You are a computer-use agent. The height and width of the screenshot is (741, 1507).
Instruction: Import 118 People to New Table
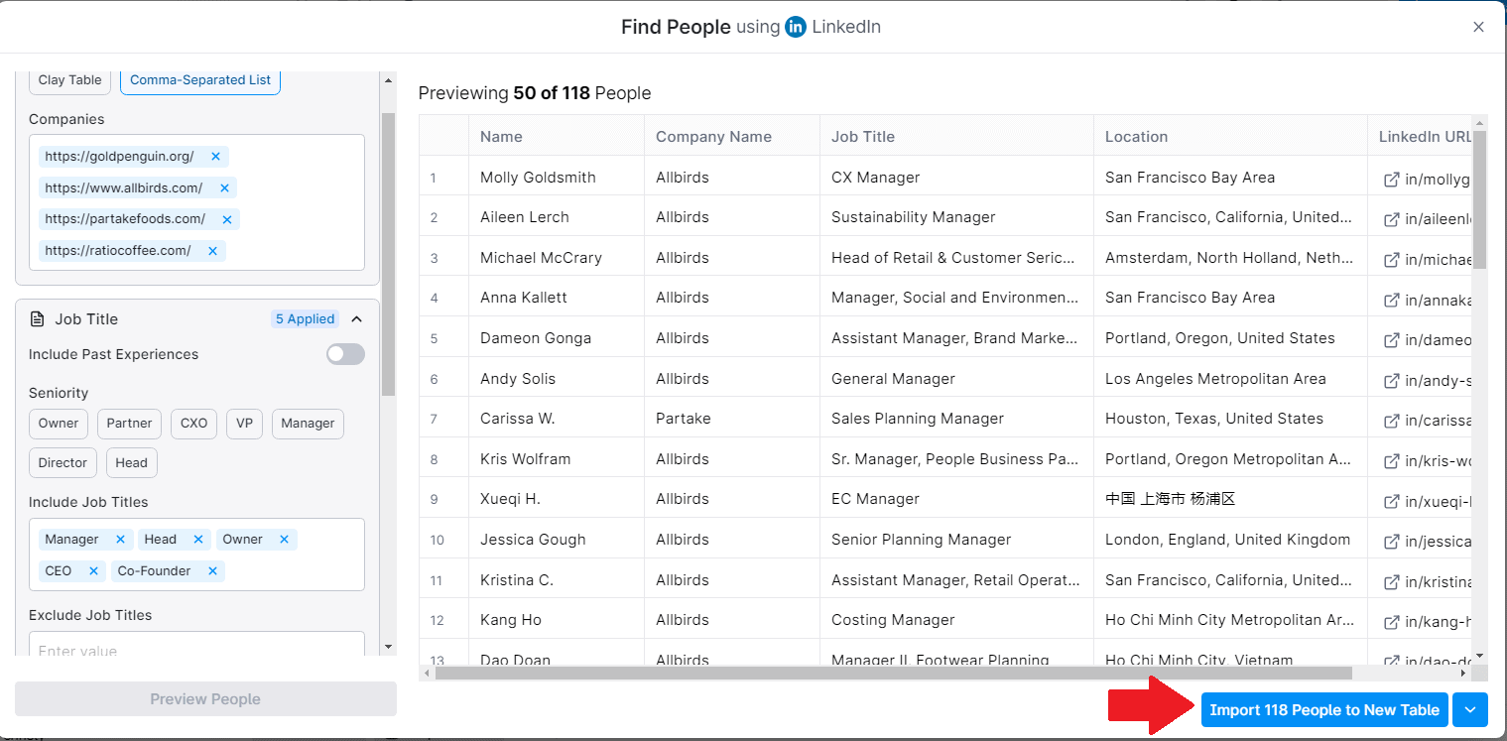[1324, 710]
